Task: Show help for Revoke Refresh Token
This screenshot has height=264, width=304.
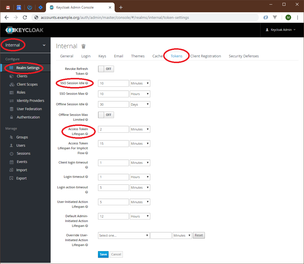Action: pos(87,74)
